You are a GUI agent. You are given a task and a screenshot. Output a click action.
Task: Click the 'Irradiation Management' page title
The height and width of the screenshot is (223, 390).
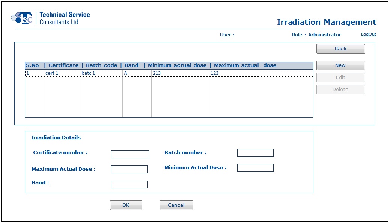(327, 22)
